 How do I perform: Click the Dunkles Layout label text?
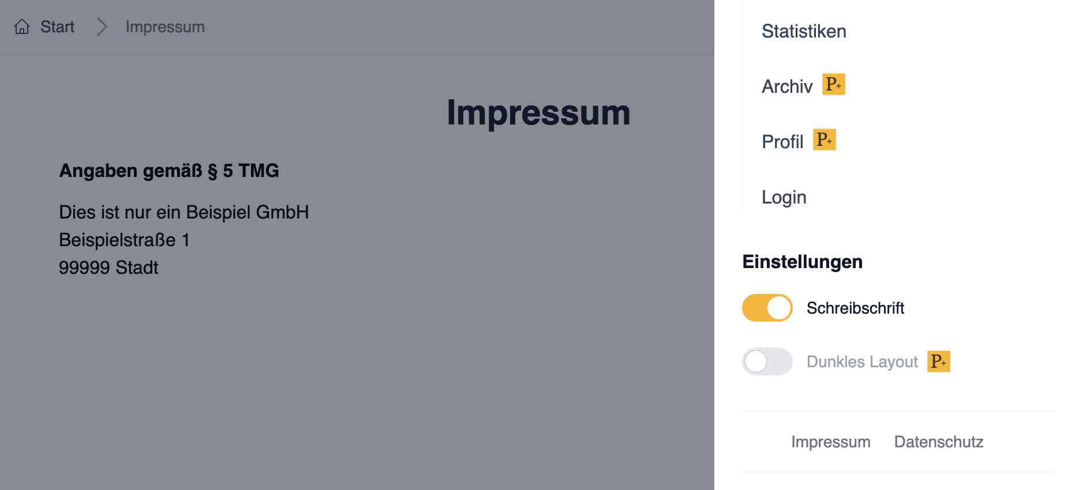862,361
